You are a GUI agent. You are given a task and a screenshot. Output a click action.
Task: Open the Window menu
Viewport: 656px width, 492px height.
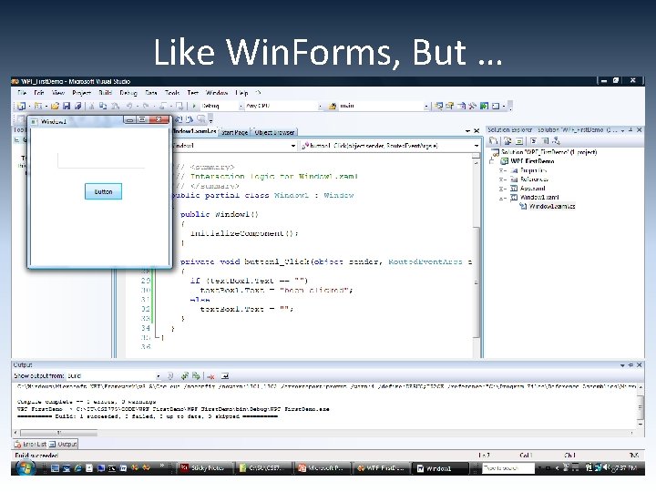[x=217, y=93]
